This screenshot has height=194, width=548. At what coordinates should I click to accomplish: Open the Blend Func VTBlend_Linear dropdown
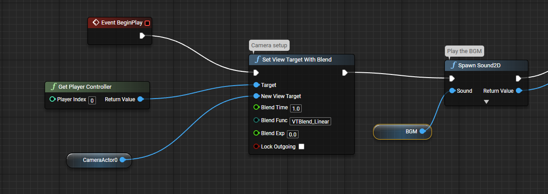[310, 121]
